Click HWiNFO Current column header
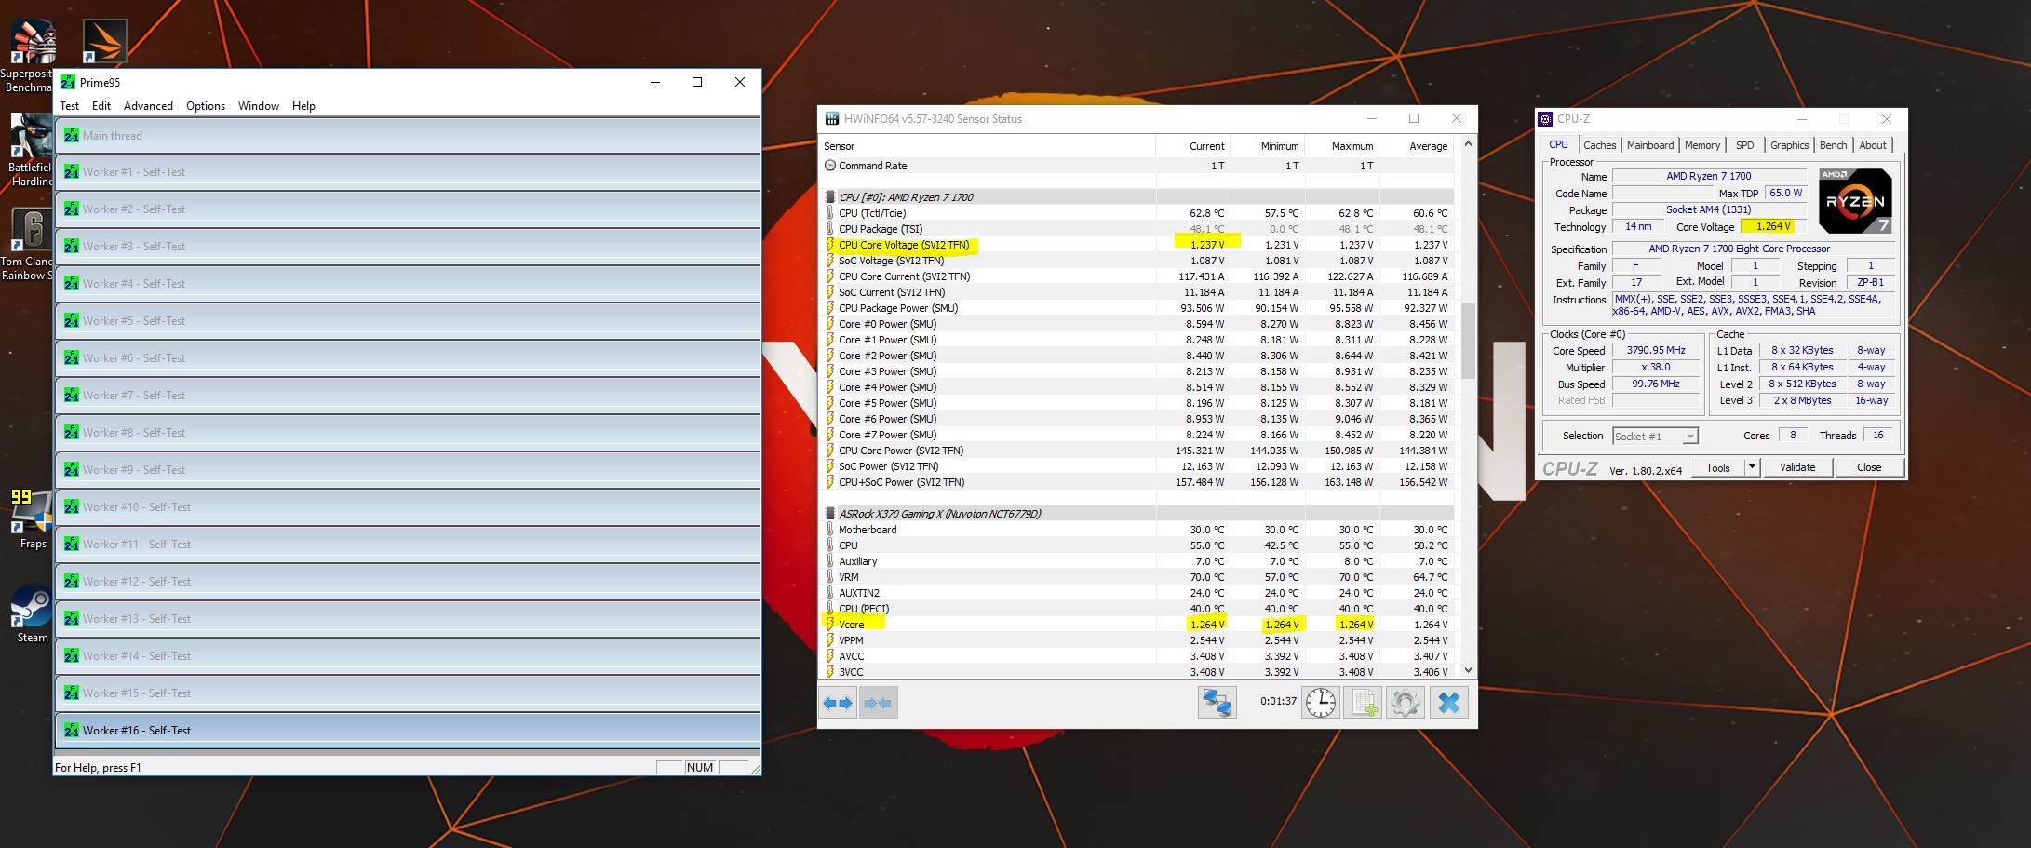The width and height of the screenshot is (2031, 848). (x=1193, y=146)
